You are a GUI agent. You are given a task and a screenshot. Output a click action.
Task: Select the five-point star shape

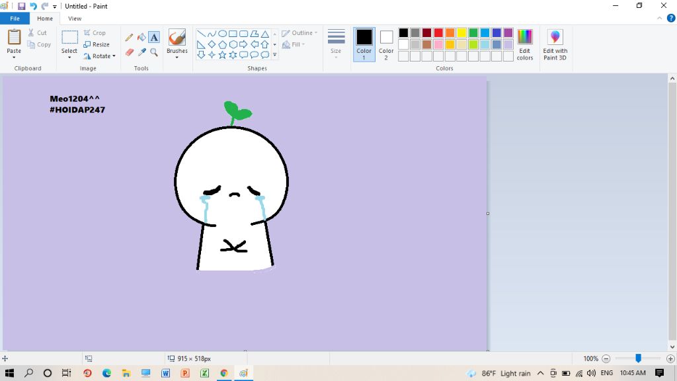tap(222, 55)
